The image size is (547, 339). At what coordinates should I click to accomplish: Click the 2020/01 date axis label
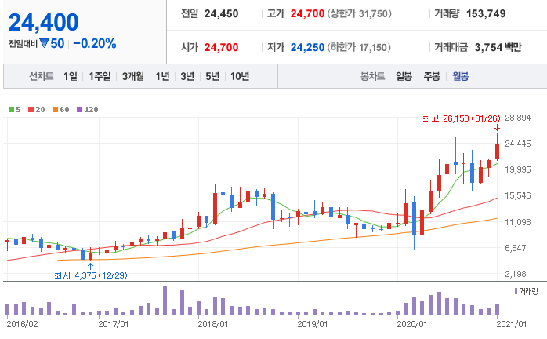[412, 324]
